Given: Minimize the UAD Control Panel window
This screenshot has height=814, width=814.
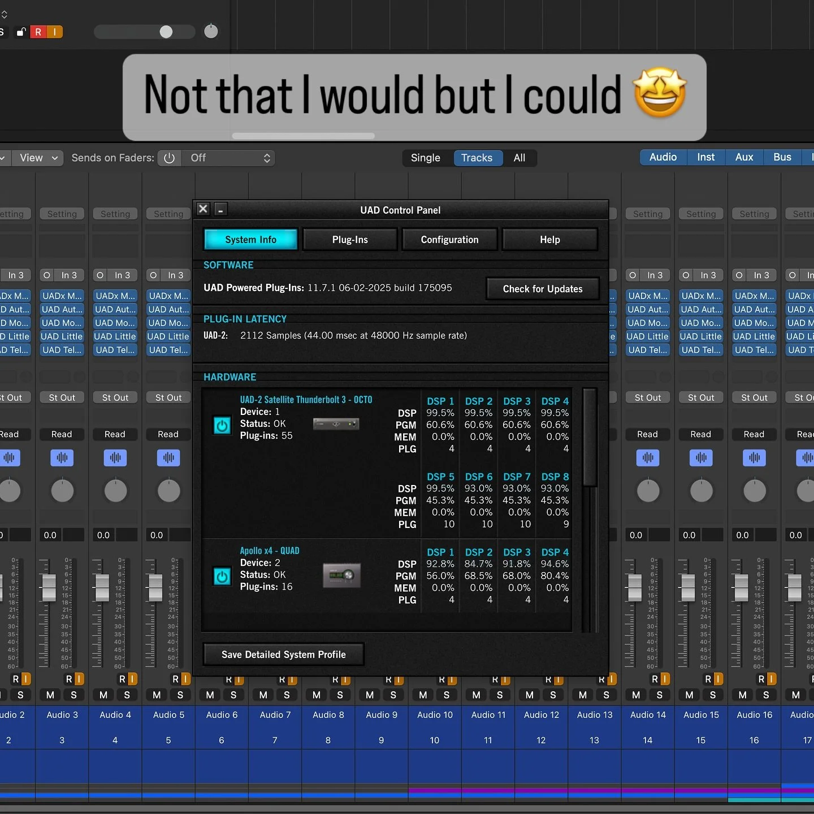Looking at the screenshot, I should [221, 210].
